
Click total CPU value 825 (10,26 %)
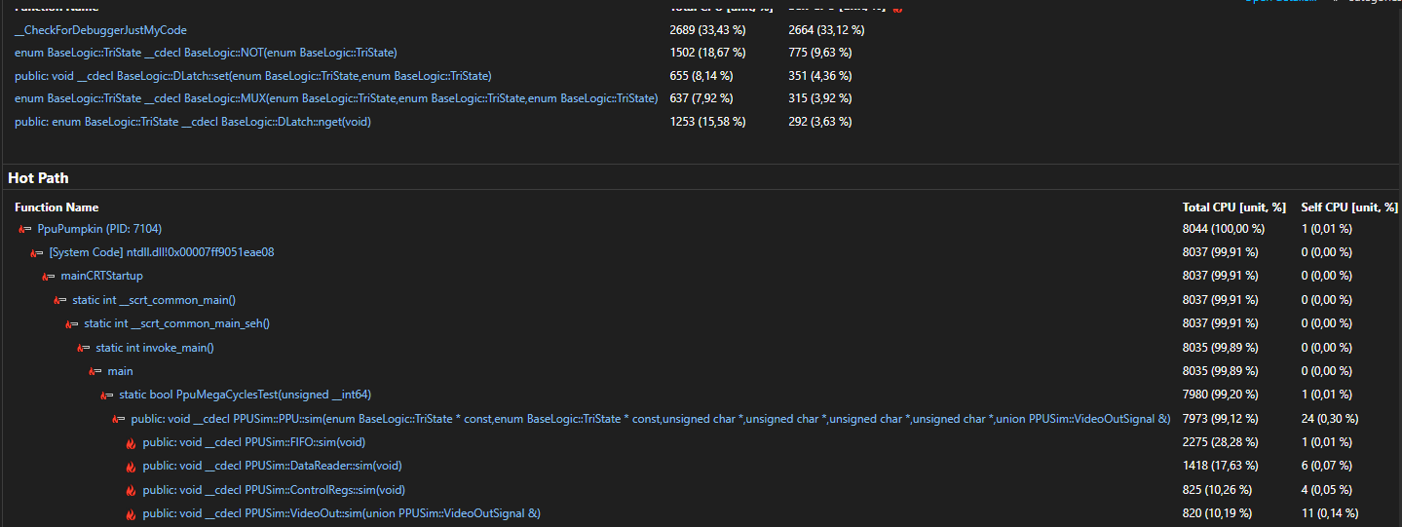(1218, 490)
